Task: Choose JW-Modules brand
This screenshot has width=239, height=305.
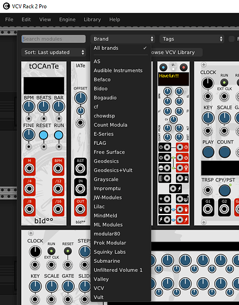Action: tap(120, 197)
